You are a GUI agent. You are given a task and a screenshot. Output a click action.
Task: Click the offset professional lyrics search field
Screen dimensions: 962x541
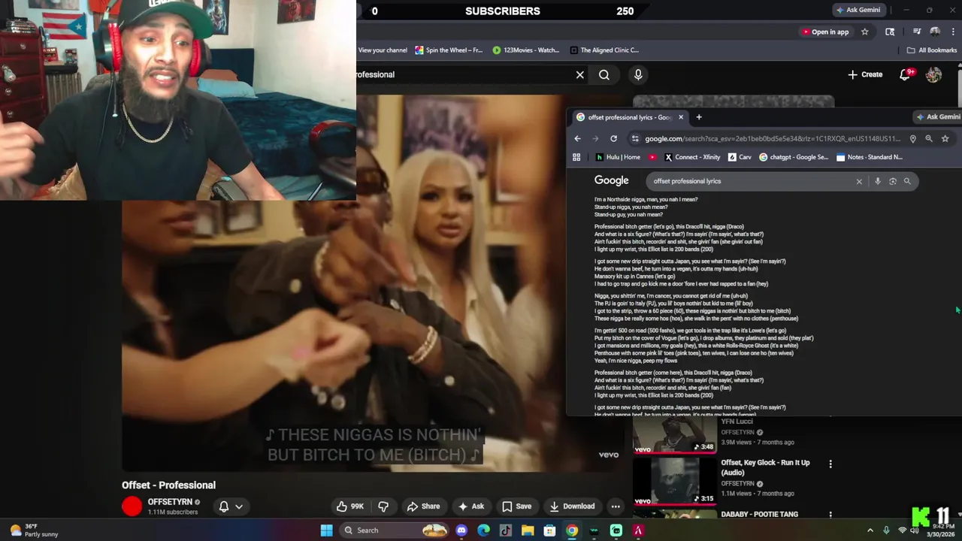(x=752, y=181)
